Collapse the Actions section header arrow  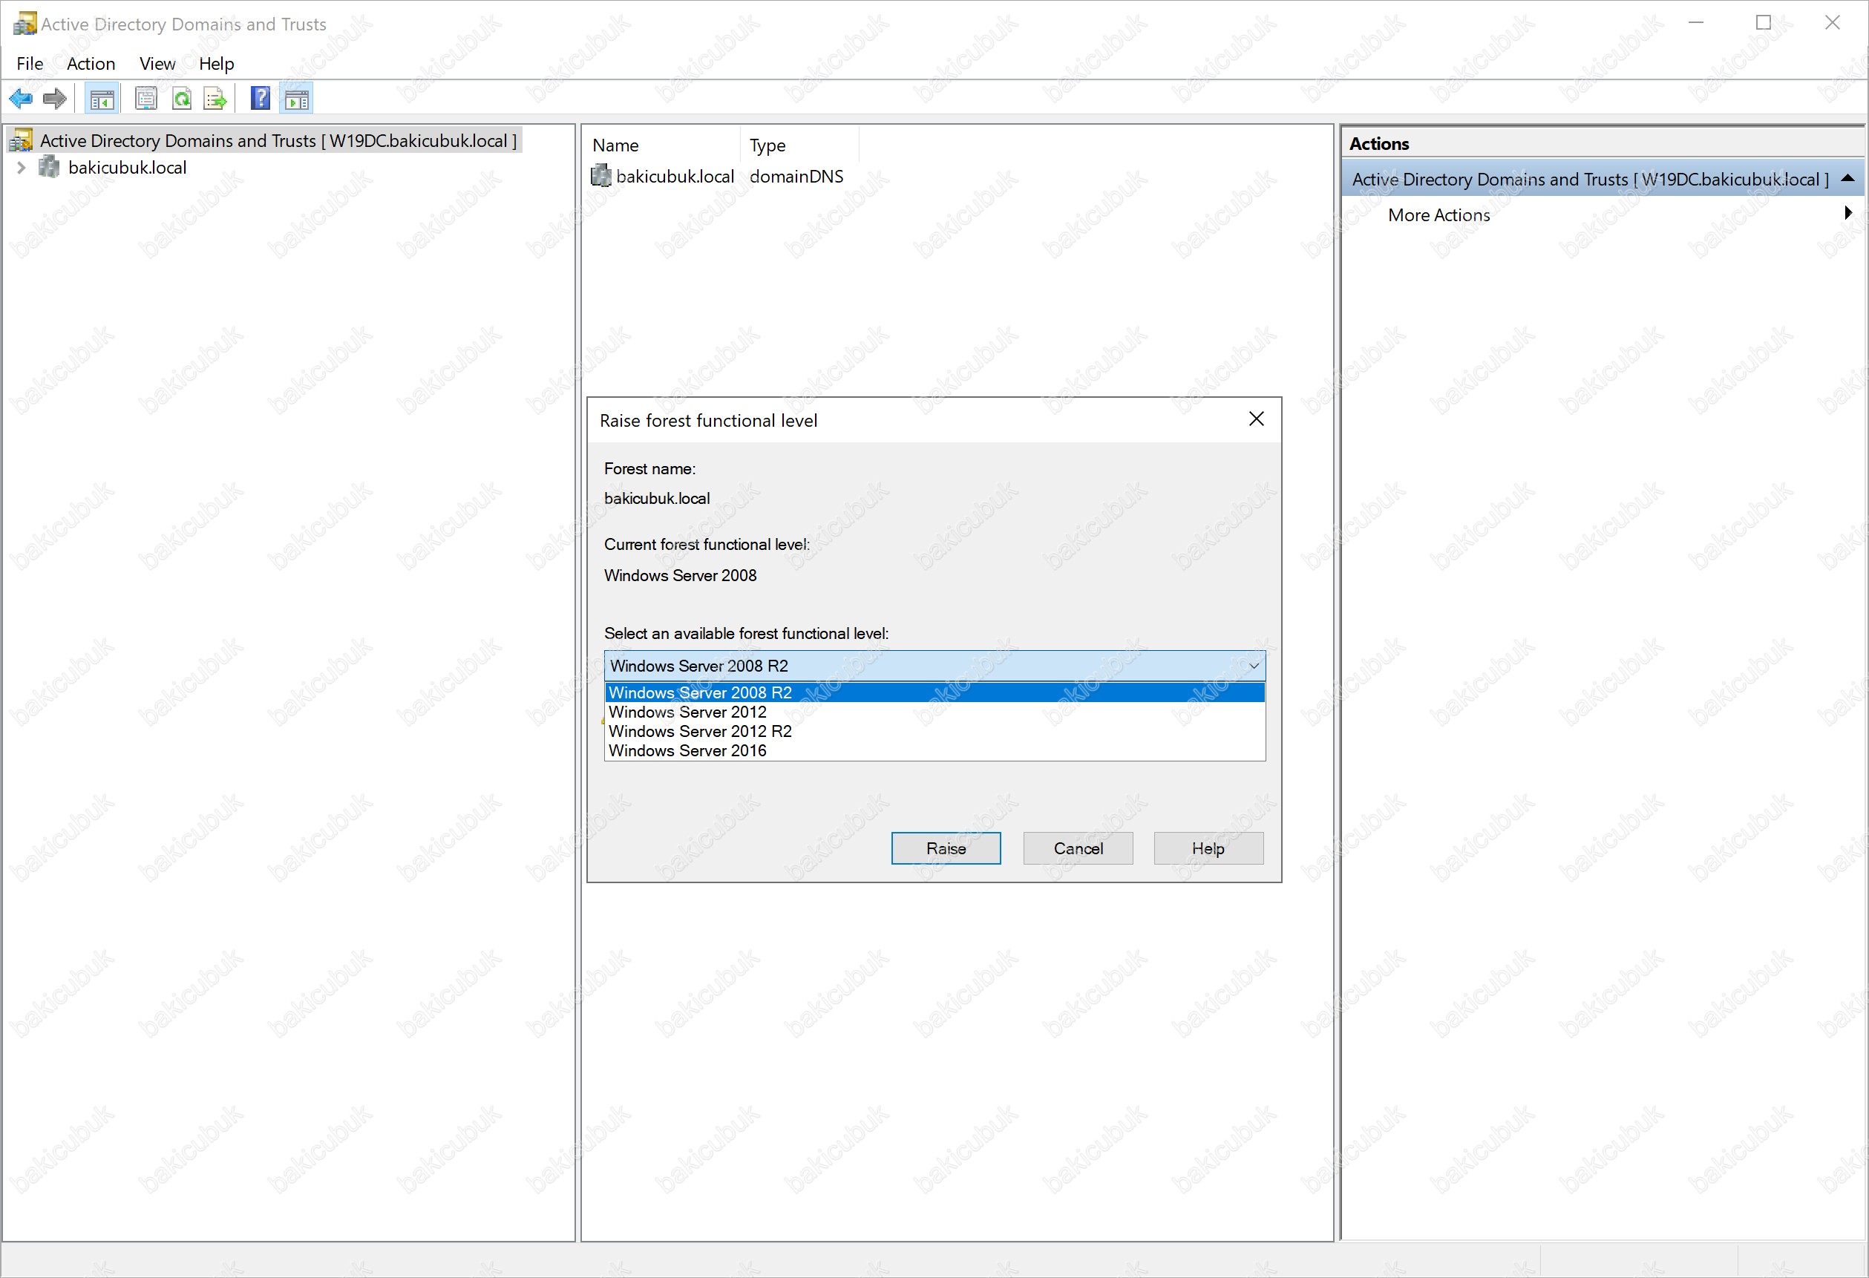1848,179
